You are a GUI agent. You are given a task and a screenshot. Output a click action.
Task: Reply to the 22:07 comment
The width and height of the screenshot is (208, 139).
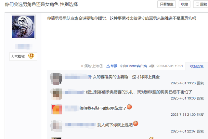[x=201, y=131]
